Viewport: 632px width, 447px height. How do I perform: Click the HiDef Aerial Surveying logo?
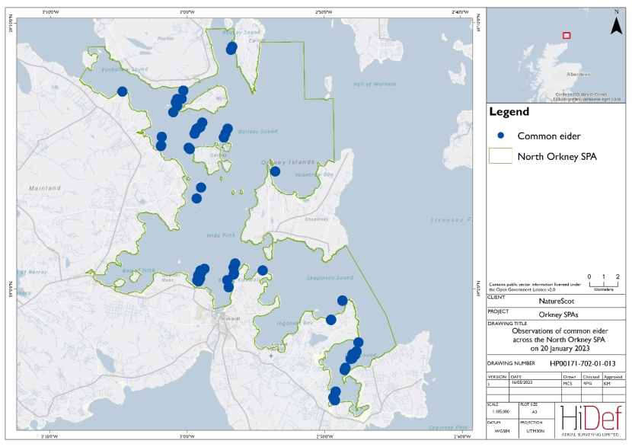pyautogui.click(x=590, y=421)
